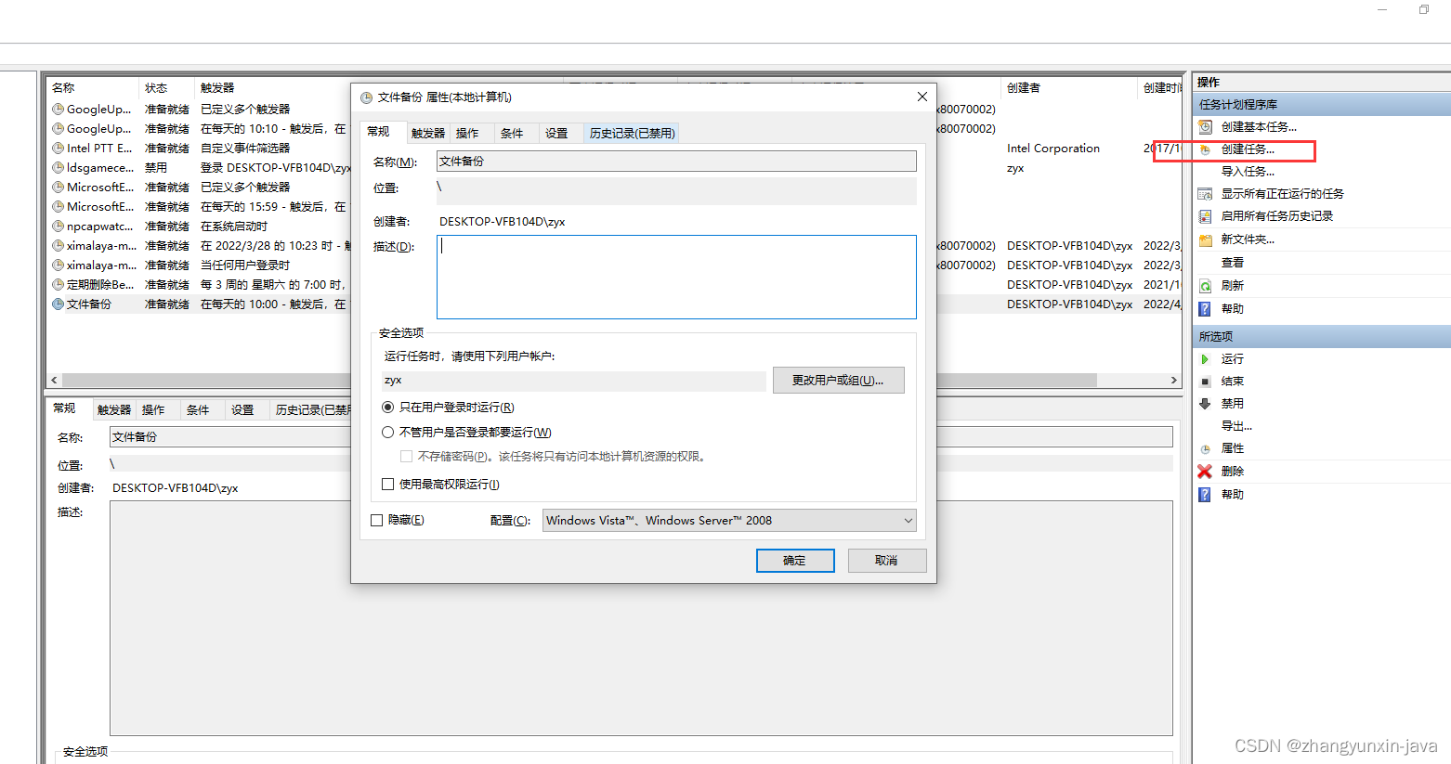Toggle the 隐藏 checkbox in the dialog
This screenshot has width=1451, height=764.
(376, 520)
